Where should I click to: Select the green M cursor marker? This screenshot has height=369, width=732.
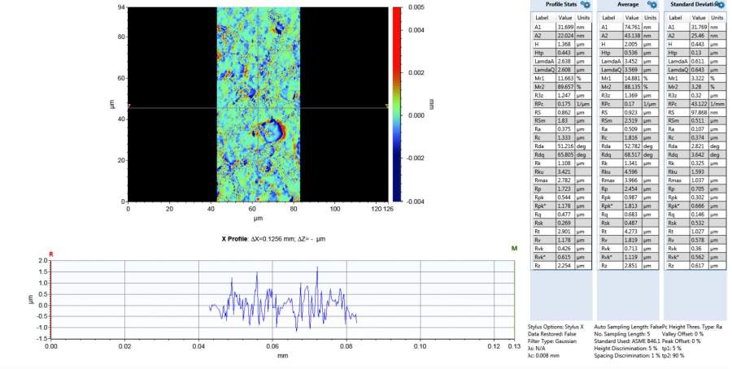(513, 248)
